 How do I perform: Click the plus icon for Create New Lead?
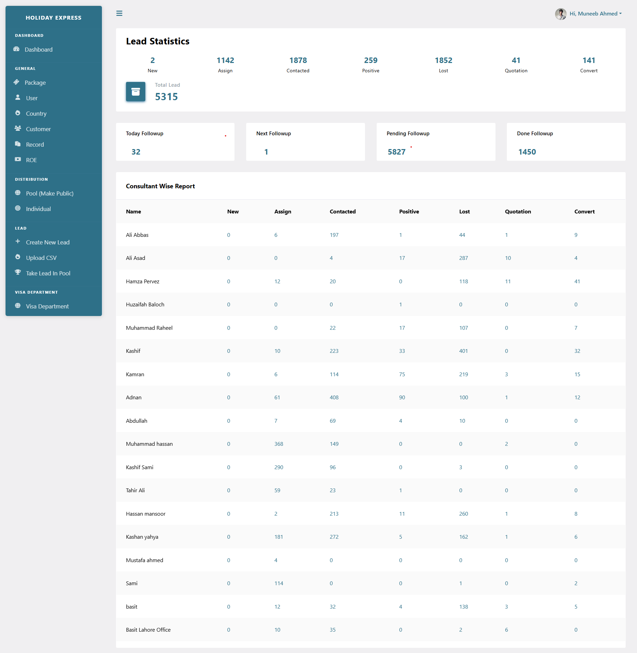pos(18,242)
